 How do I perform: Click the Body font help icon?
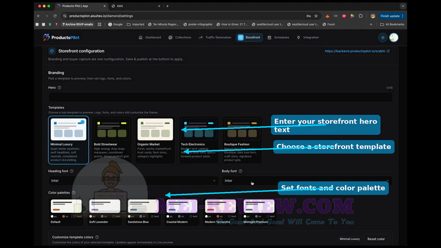click(x=240, y=171)
